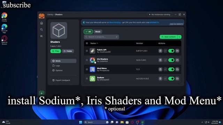Select the Mods filter chip
Image resolution: width=223 pixels, height=125 pixels.
point(98,32)
